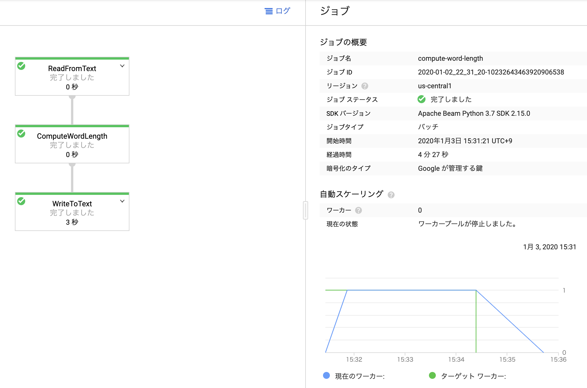587x388 pixels.
Task: Open the help icon beside 自動スケーリング
Action: [x=391, y=195]
